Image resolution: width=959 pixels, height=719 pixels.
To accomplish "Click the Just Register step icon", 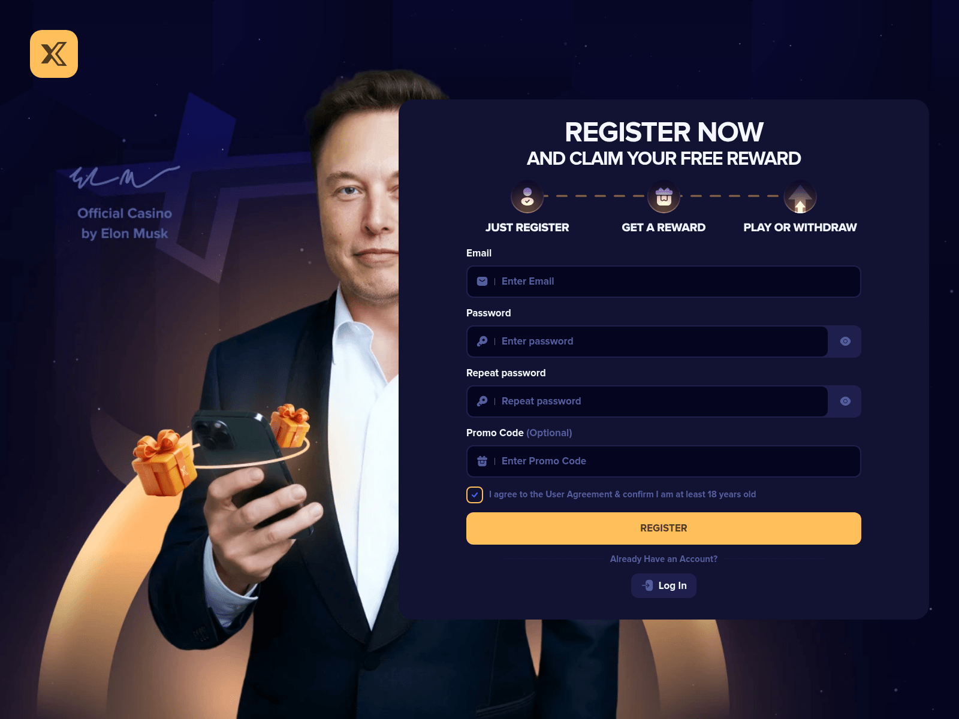I will [x=527, y=197].
